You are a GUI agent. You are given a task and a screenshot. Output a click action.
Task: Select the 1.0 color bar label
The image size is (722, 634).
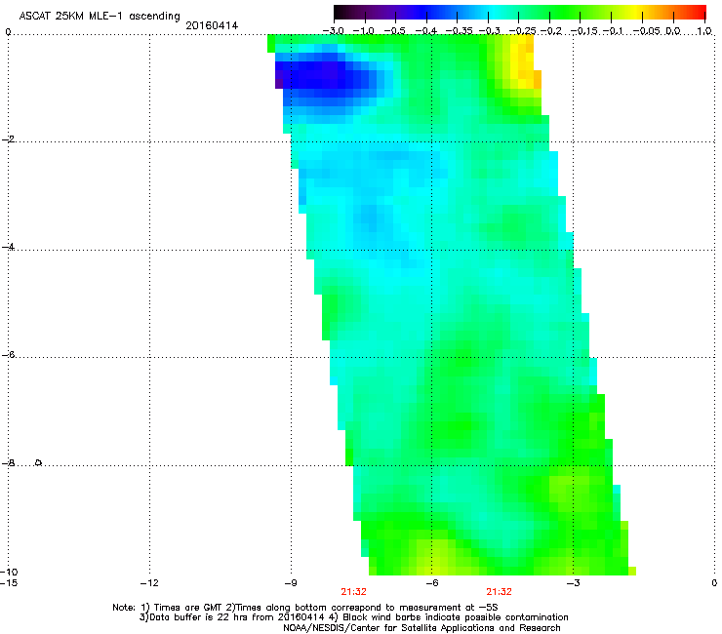tap(704, 31)
